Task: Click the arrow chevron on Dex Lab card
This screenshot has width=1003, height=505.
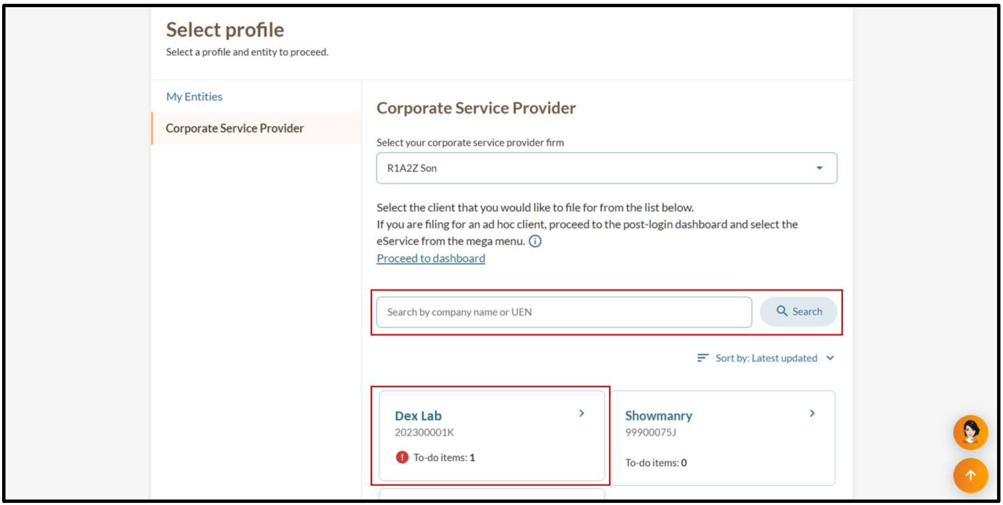Action: tap(582, 413)
